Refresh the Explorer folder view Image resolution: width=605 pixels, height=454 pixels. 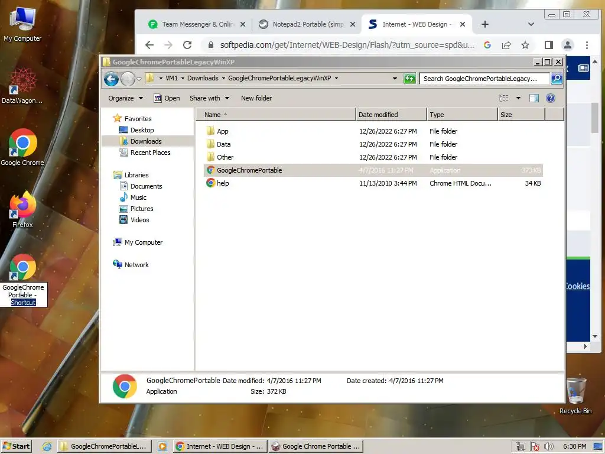coord(409,79)
